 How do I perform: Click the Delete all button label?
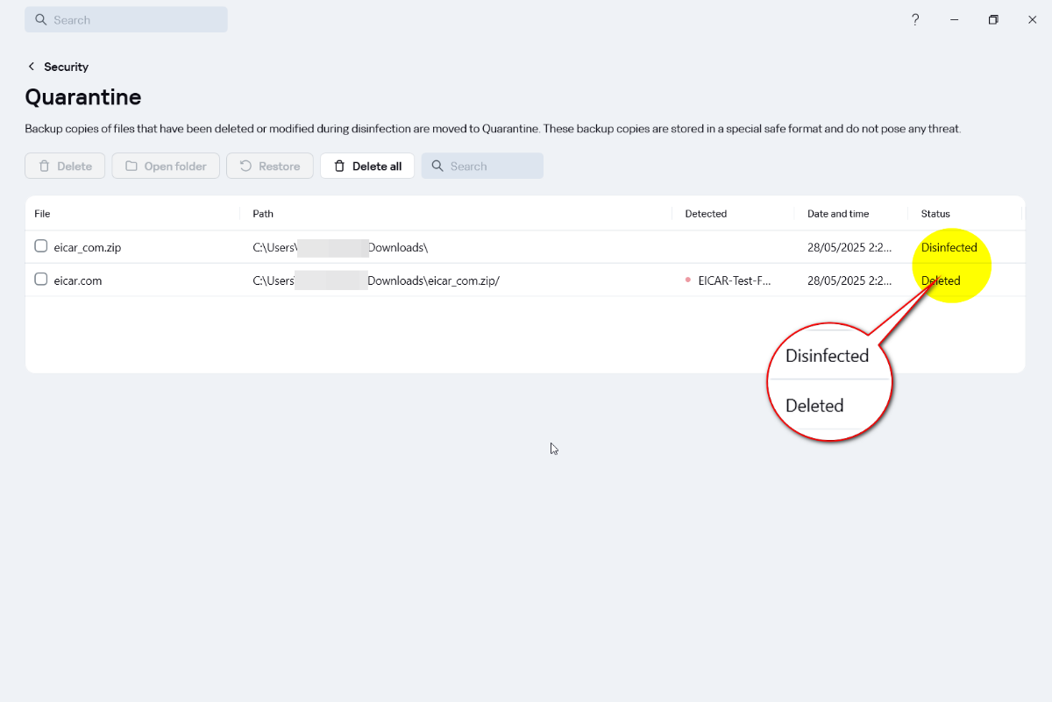point(377,167)
